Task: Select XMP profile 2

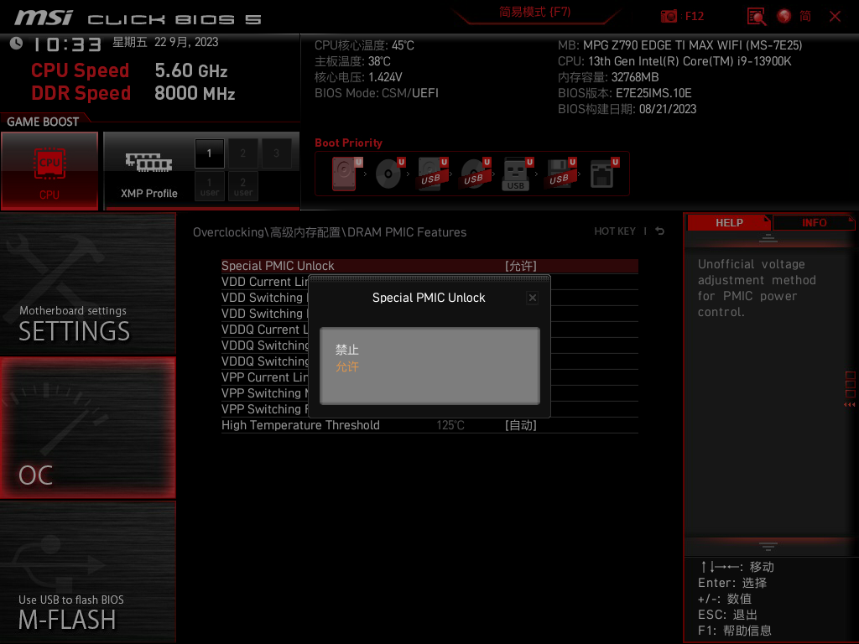Action: (x=242, y=153)
